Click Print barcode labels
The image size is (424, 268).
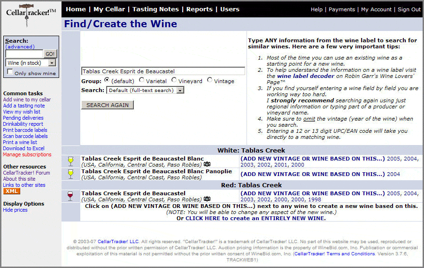pos(25,130)
